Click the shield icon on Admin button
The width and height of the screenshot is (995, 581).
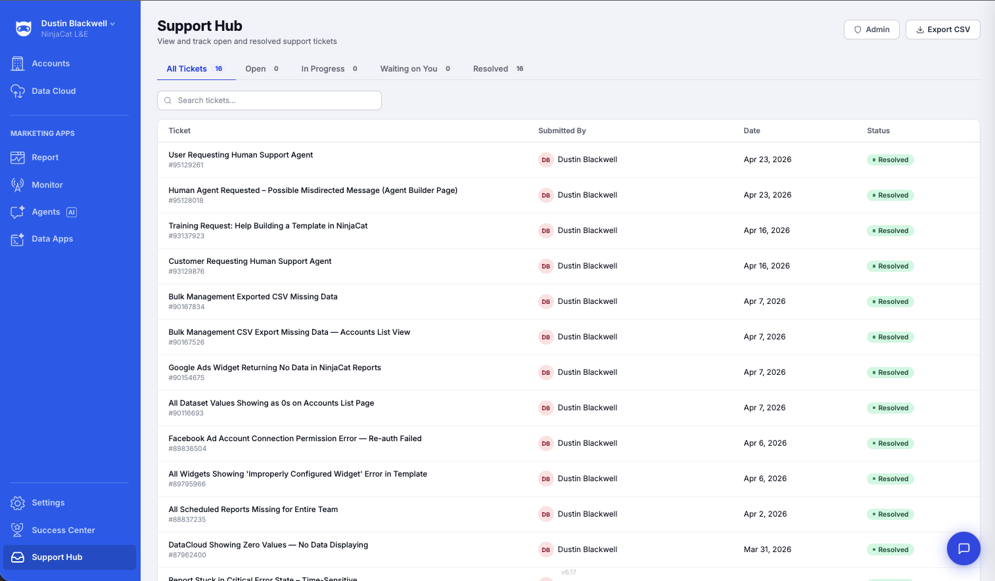[858, 30]
